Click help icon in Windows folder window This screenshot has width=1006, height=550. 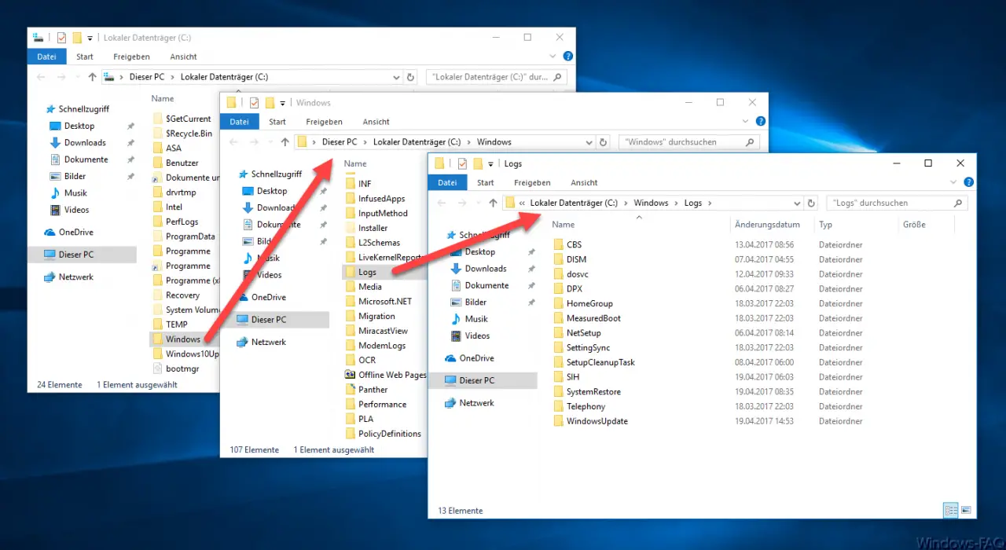pos(760,121)
